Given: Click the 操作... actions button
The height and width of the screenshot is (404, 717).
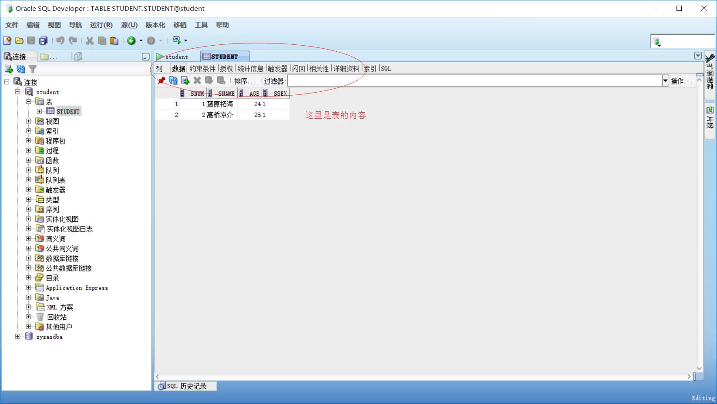Looking at the screenshot, I should tap(681, 81).
